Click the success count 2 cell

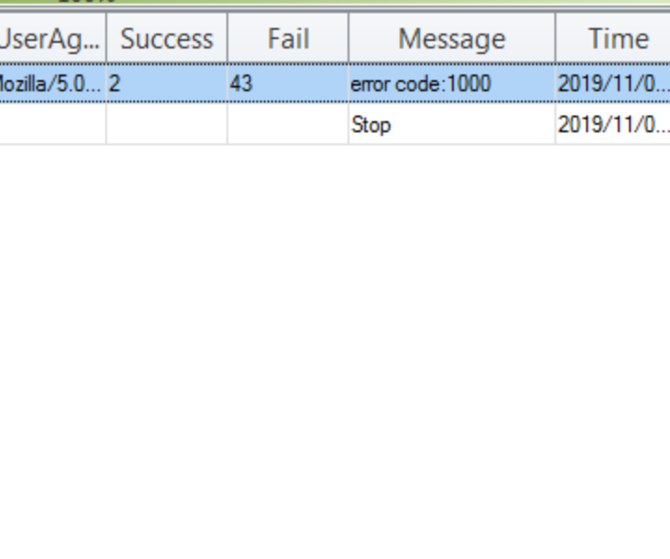coord(167,84)
